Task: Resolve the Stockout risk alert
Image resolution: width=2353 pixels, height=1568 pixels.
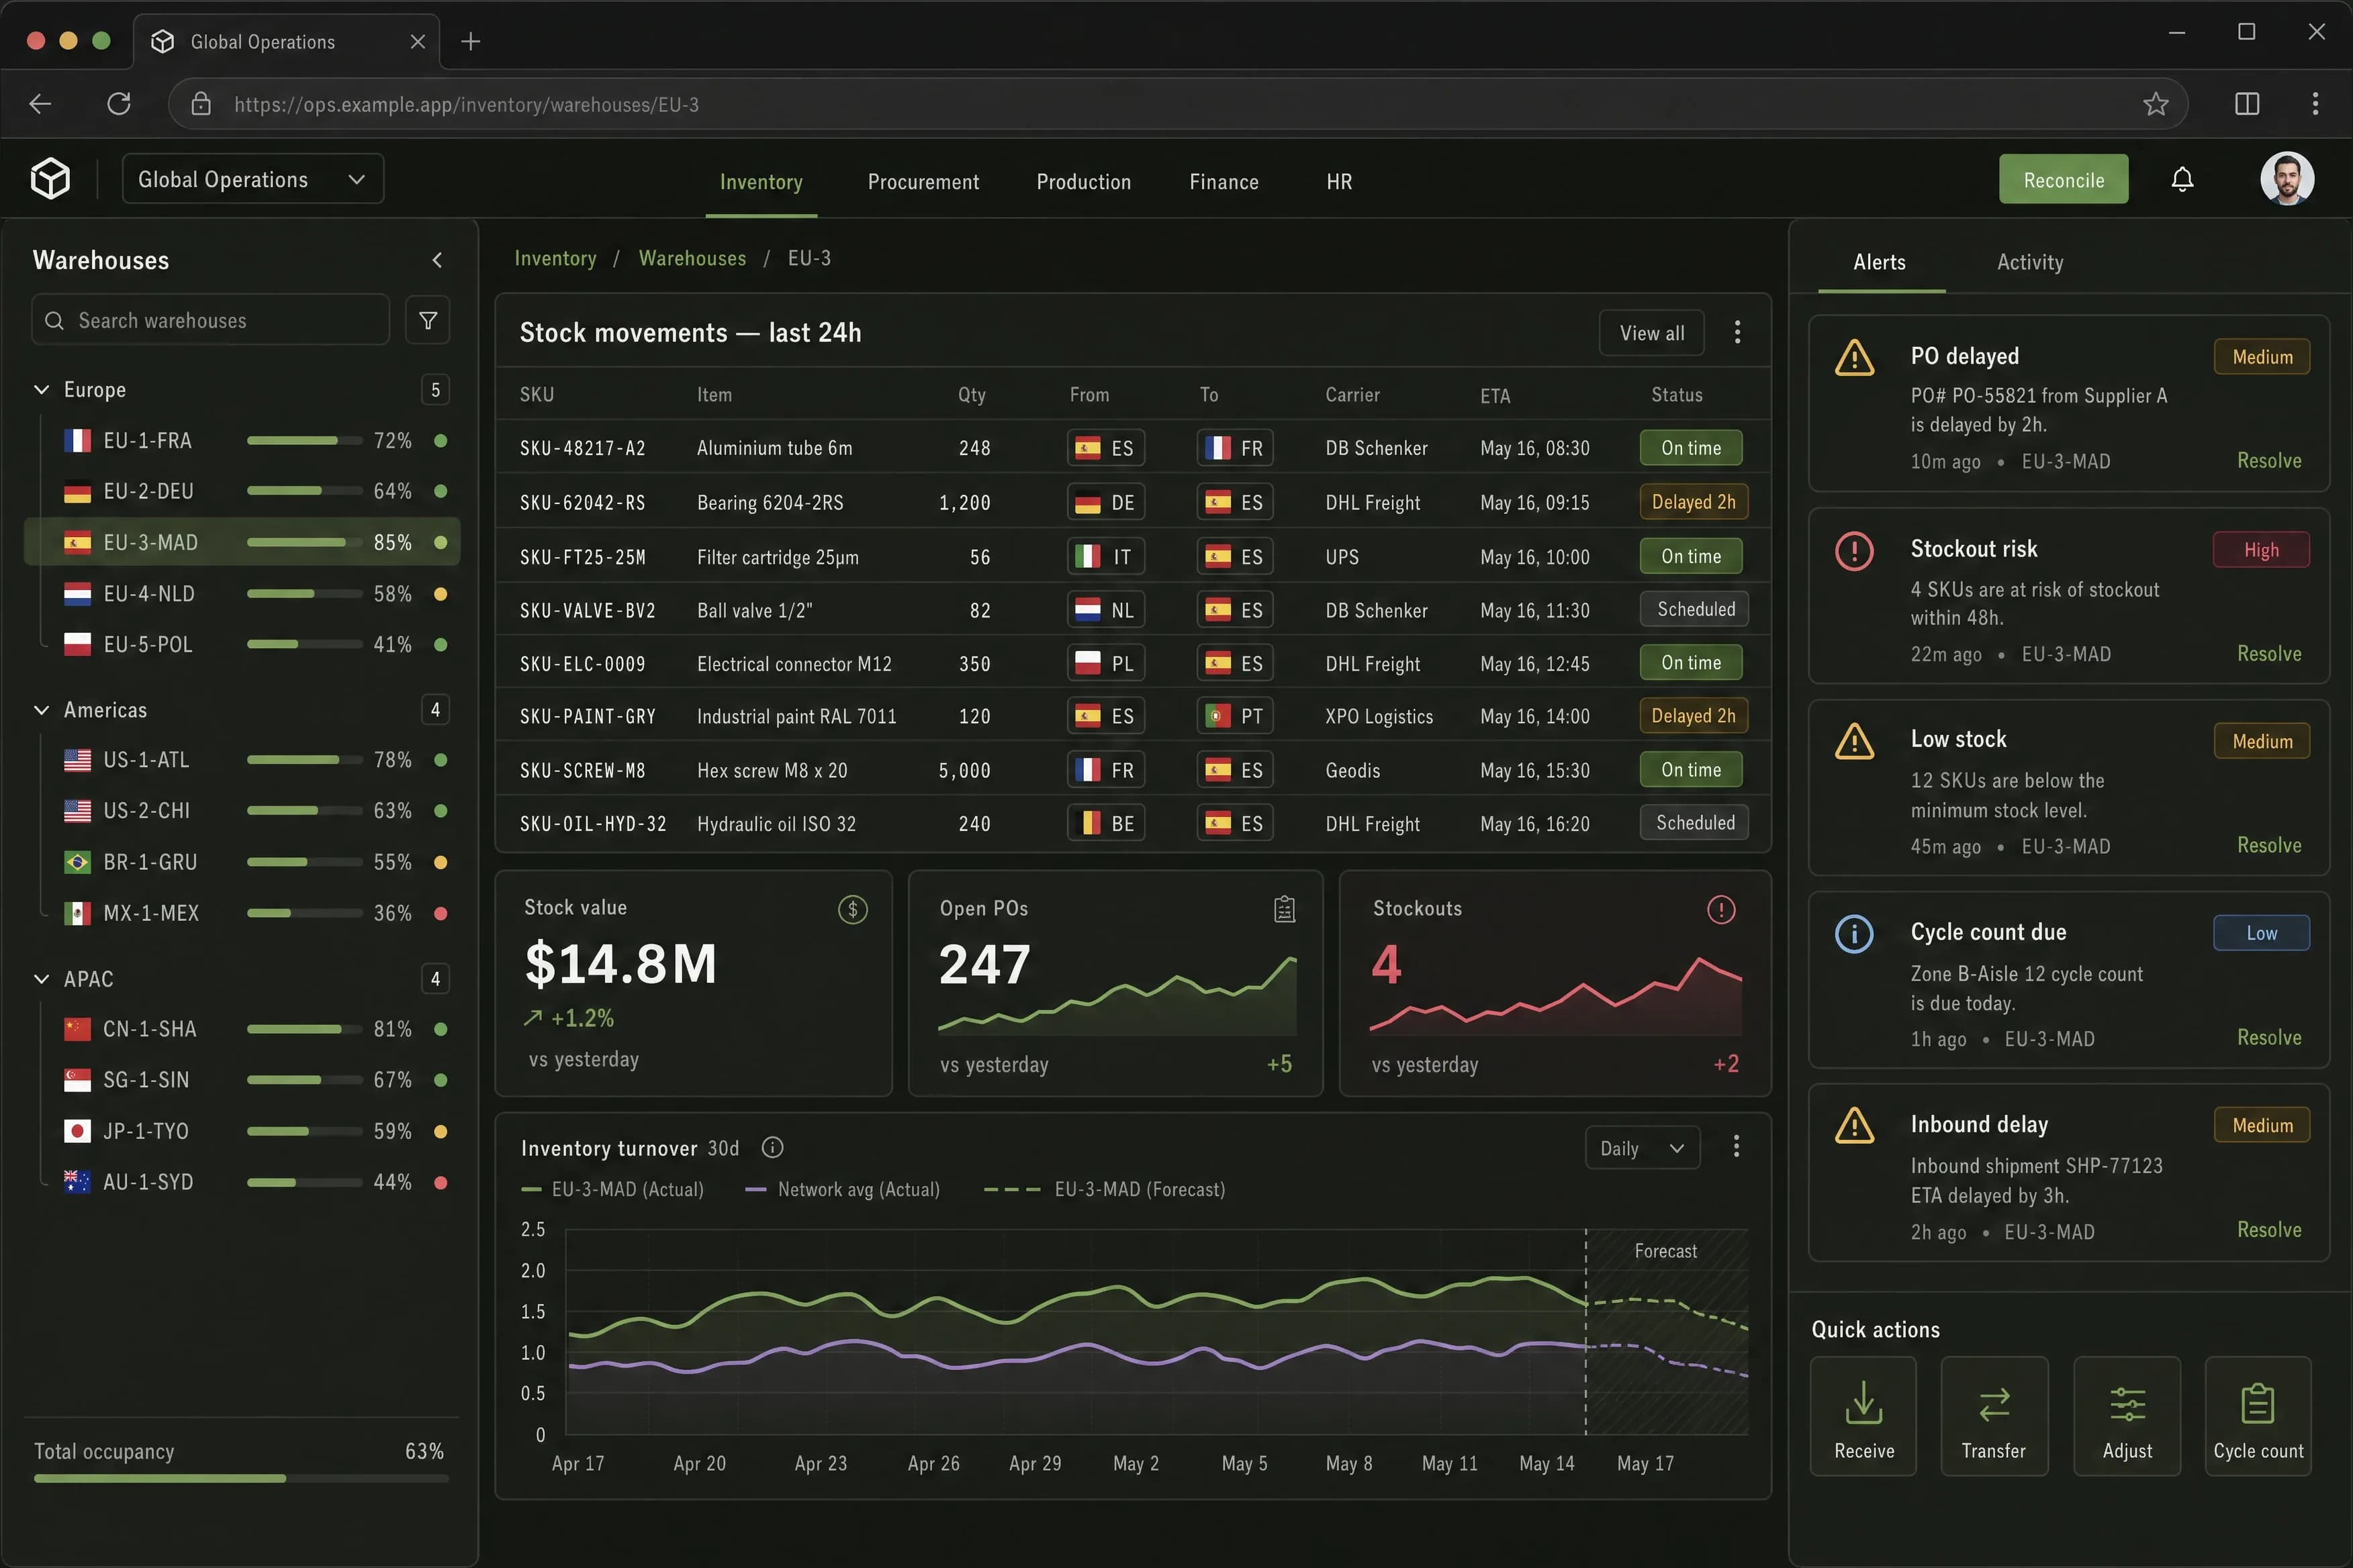Action: (x=2269, y=653)
